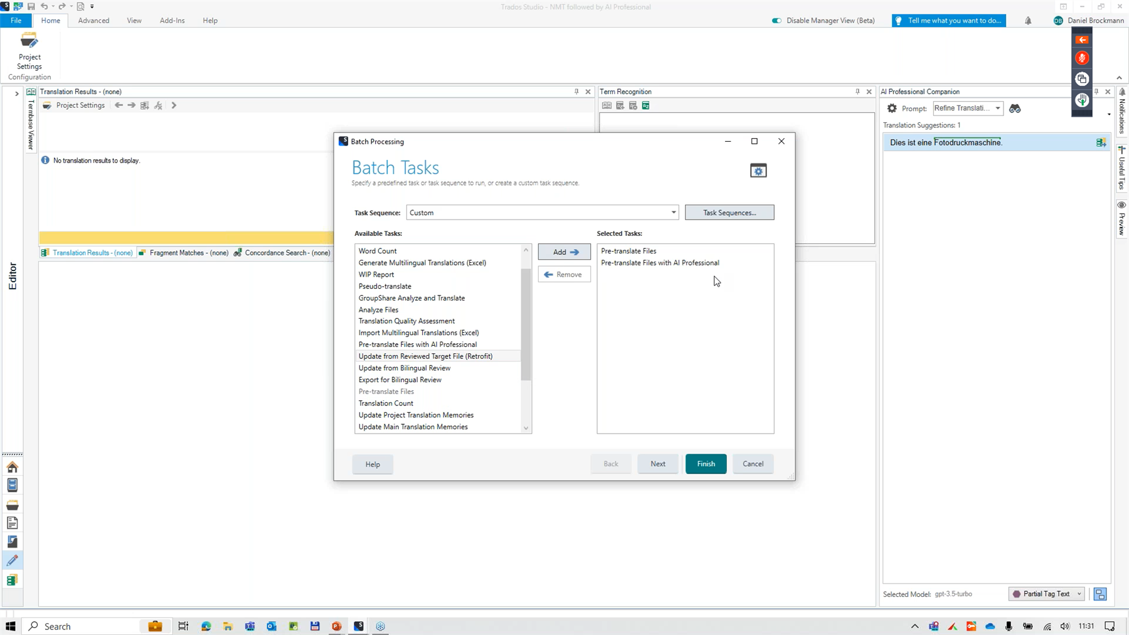Collapse the ribbon with the arrow
This screenshot has height=635, width=1129.
pyautogui.click(x=1119, y=78)
